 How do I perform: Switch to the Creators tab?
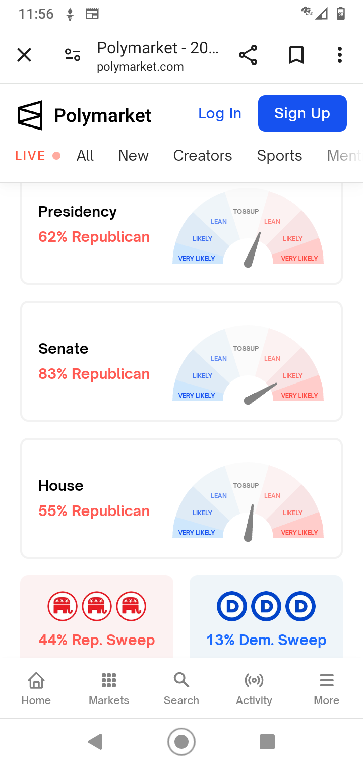click(x=203, y=156)
